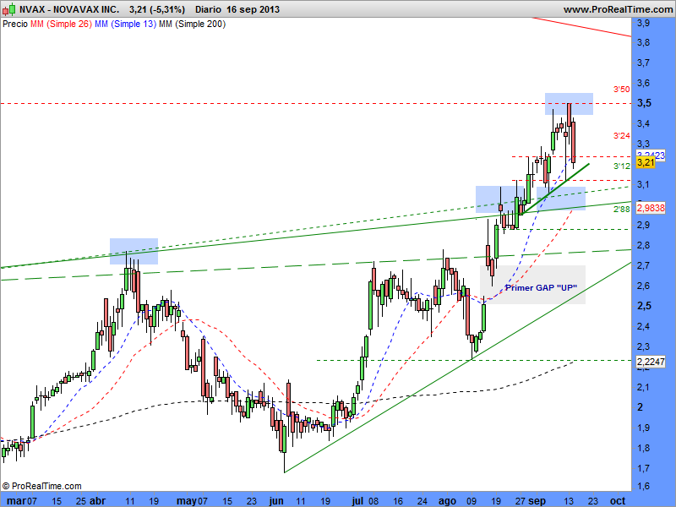676x507 pixels.
Task: Click the sep date axis label
Action: (x=537, y=501)
